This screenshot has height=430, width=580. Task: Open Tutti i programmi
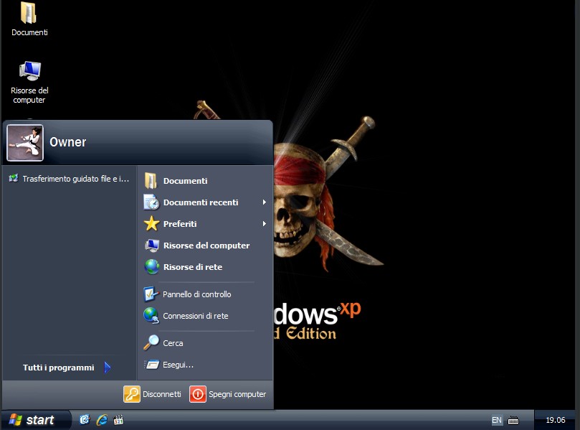click(67, 368)
